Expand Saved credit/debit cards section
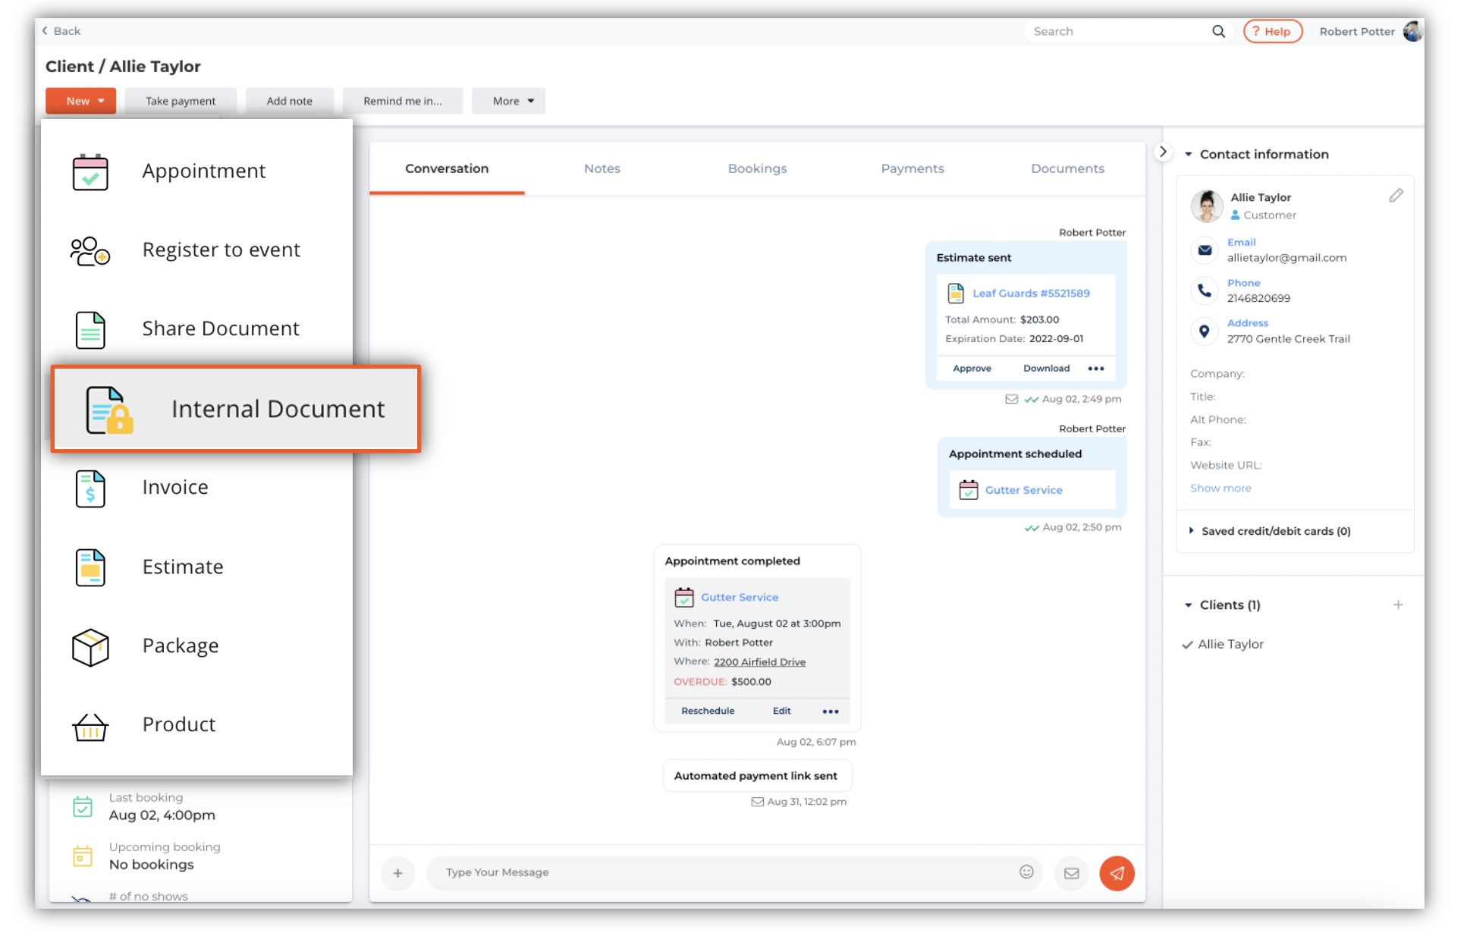This screenshot has width=1467, height=933. tap(1274, 531)
